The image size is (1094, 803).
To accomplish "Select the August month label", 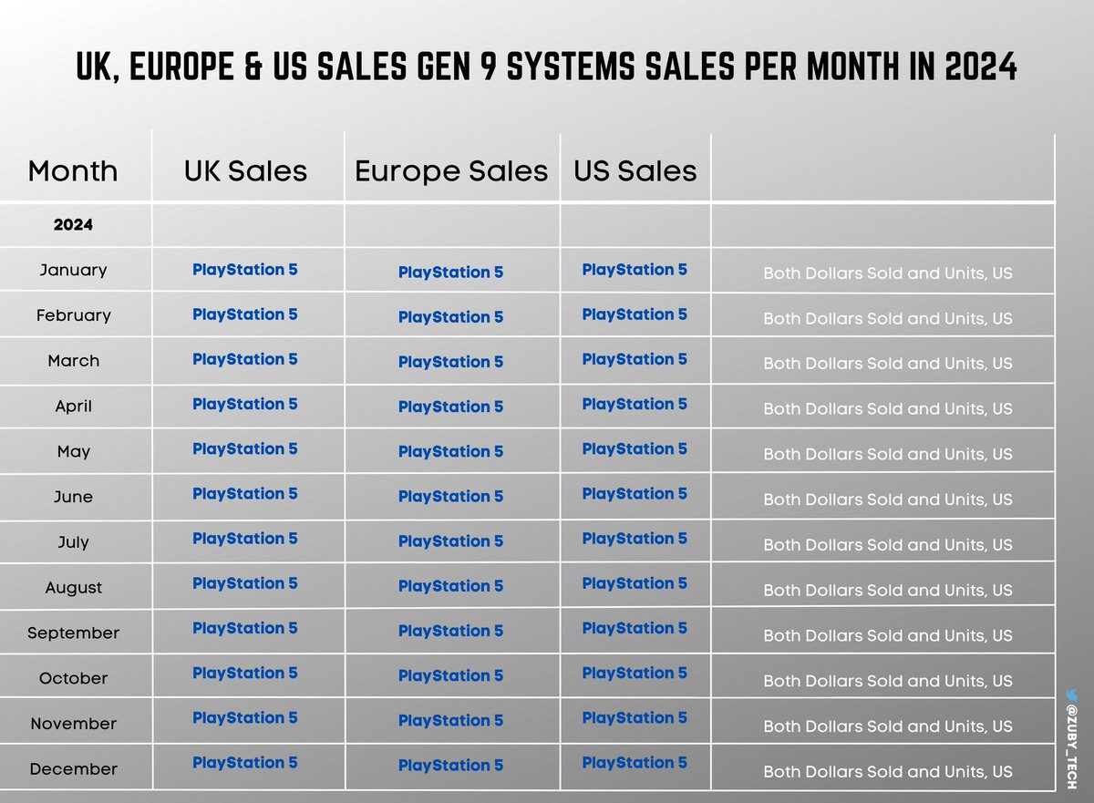I will coord(73,588).
